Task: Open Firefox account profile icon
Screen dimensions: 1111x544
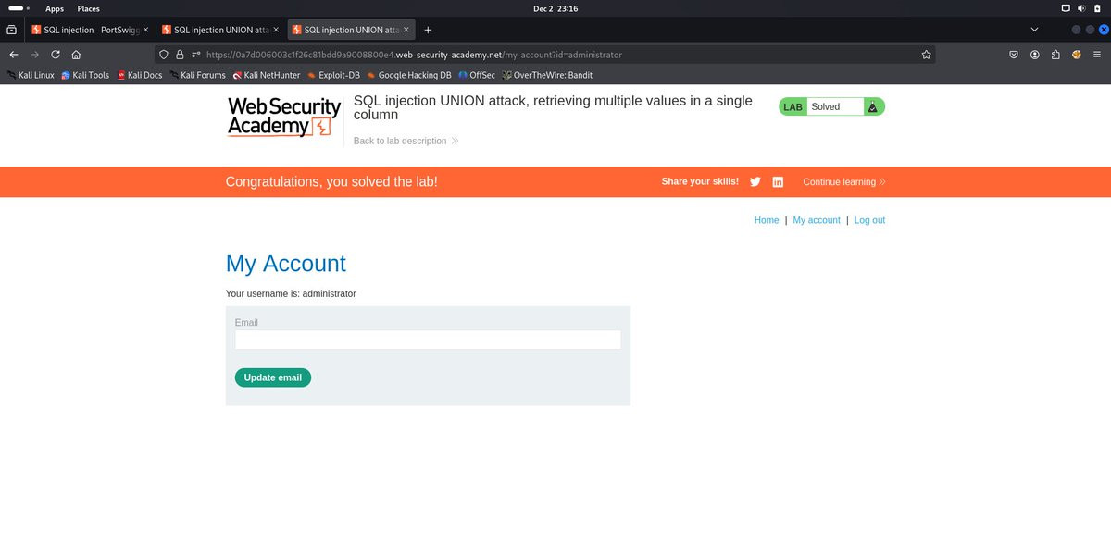Action: tap(1035, 55)
